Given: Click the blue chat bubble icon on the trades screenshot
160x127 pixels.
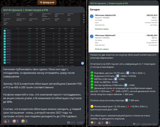Looking at the screenshot, I should [83, 63].
